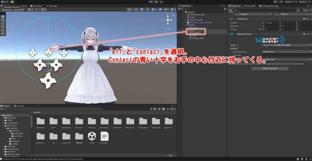Select the Hand (View) tool
This screenshot has height=161, width=312.
pos(3,16)
